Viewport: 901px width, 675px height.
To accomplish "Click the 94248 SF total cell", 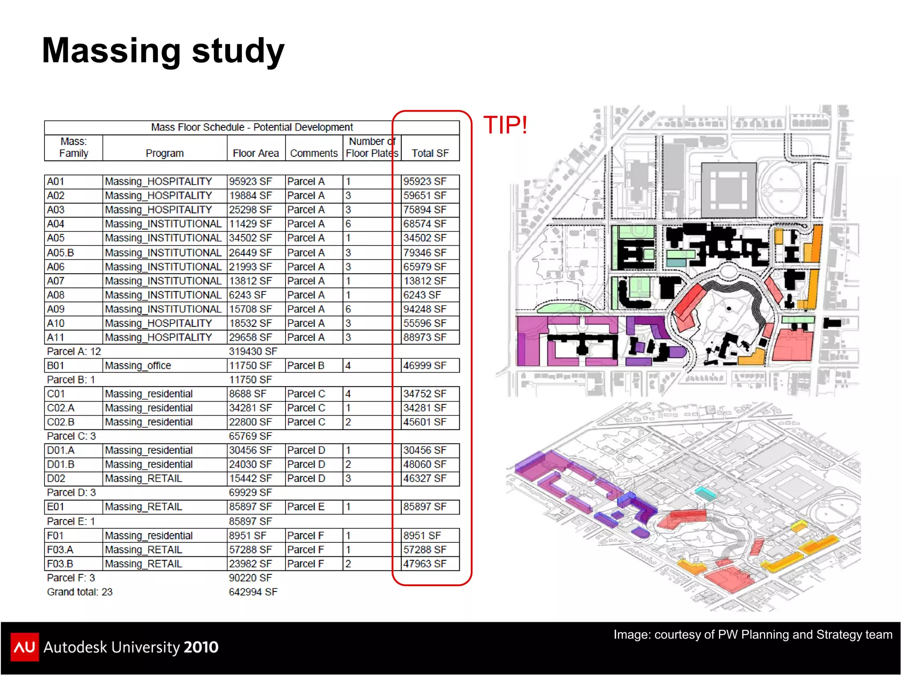I will [x=430, y=309].
